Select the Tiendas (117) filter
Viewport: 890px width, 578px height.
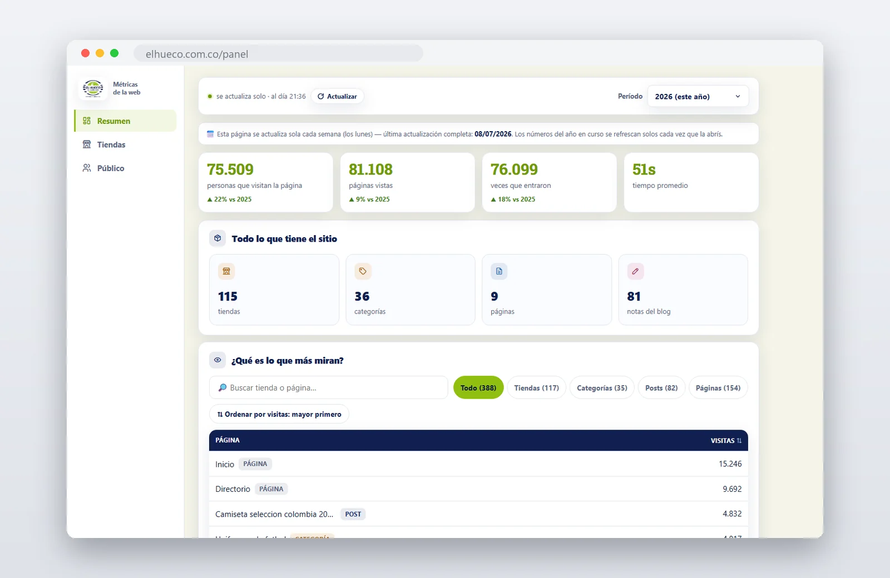pos(537,387)
